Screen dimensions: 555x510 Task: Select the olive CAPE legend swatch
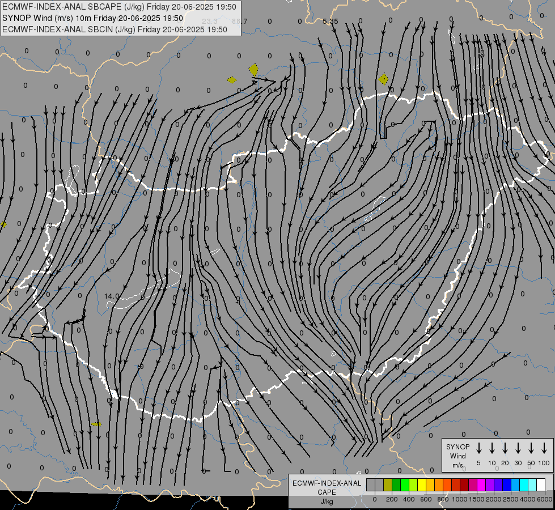(388, 484)
